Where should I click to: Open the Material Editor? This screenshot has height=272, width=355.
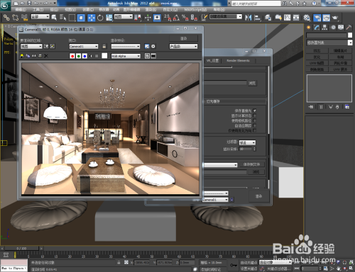pos(307,18)
